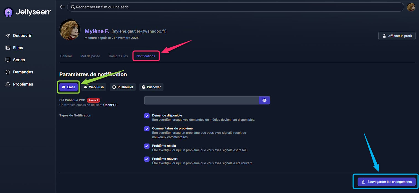Click the Afficher le profil button

[397, 36]
